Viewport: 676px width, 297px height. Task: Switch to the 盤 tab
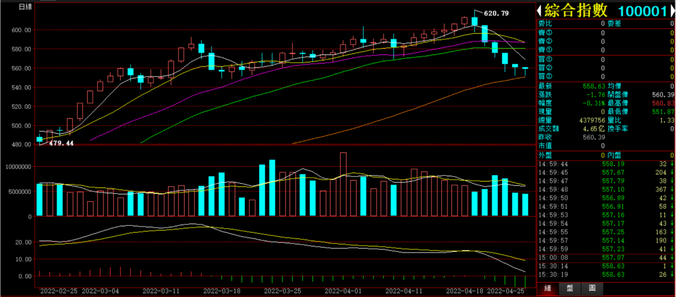point(570,288)
